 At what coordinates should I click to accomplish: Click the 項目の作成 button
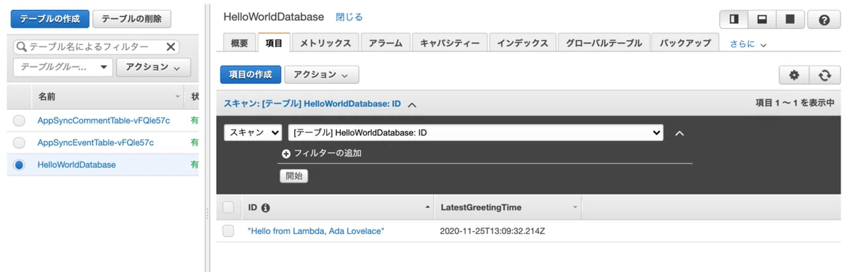(x=251, y=75)
